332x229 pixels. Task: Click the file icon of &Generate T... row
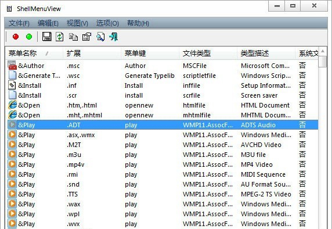12,76
